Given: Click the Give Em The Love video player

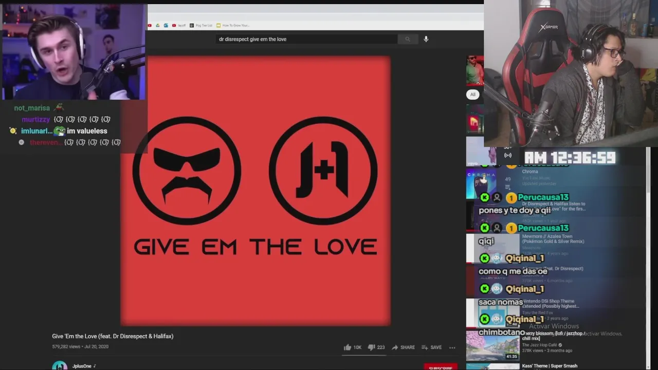Looking at the screenshot, I should pos(255,191).
